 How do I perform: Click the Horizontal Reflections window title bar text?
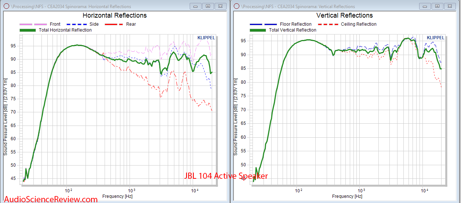point(71,7)
